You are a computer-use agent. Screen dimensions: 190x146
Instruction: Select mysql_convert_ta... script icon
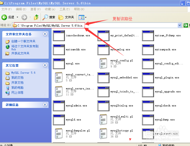click(59, 77)
